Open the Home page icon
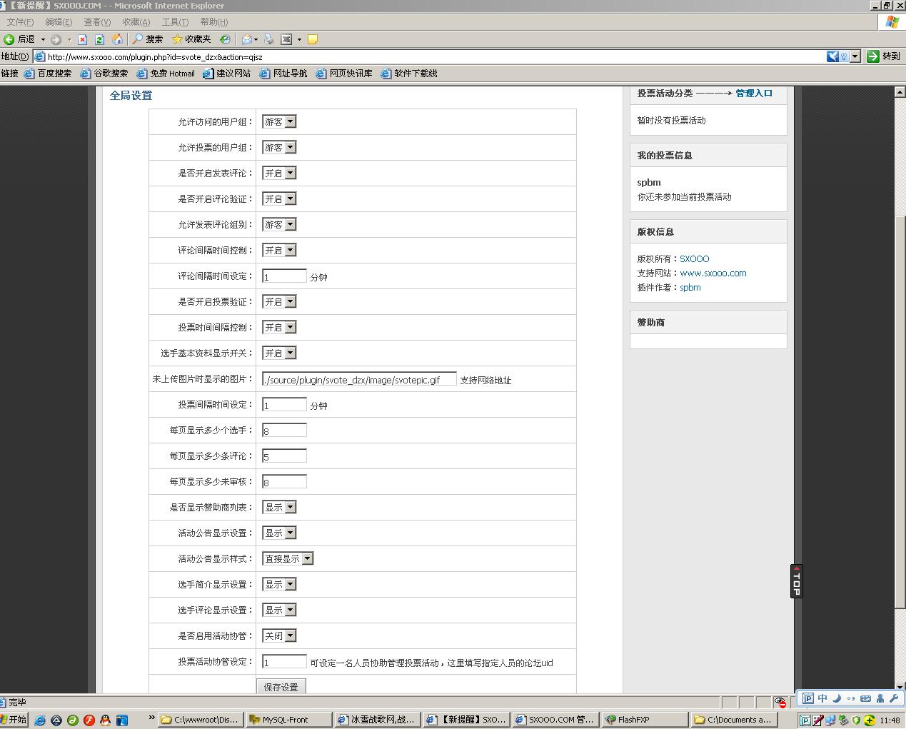This screenshot has height=729, width=906. tap(117, 39)
